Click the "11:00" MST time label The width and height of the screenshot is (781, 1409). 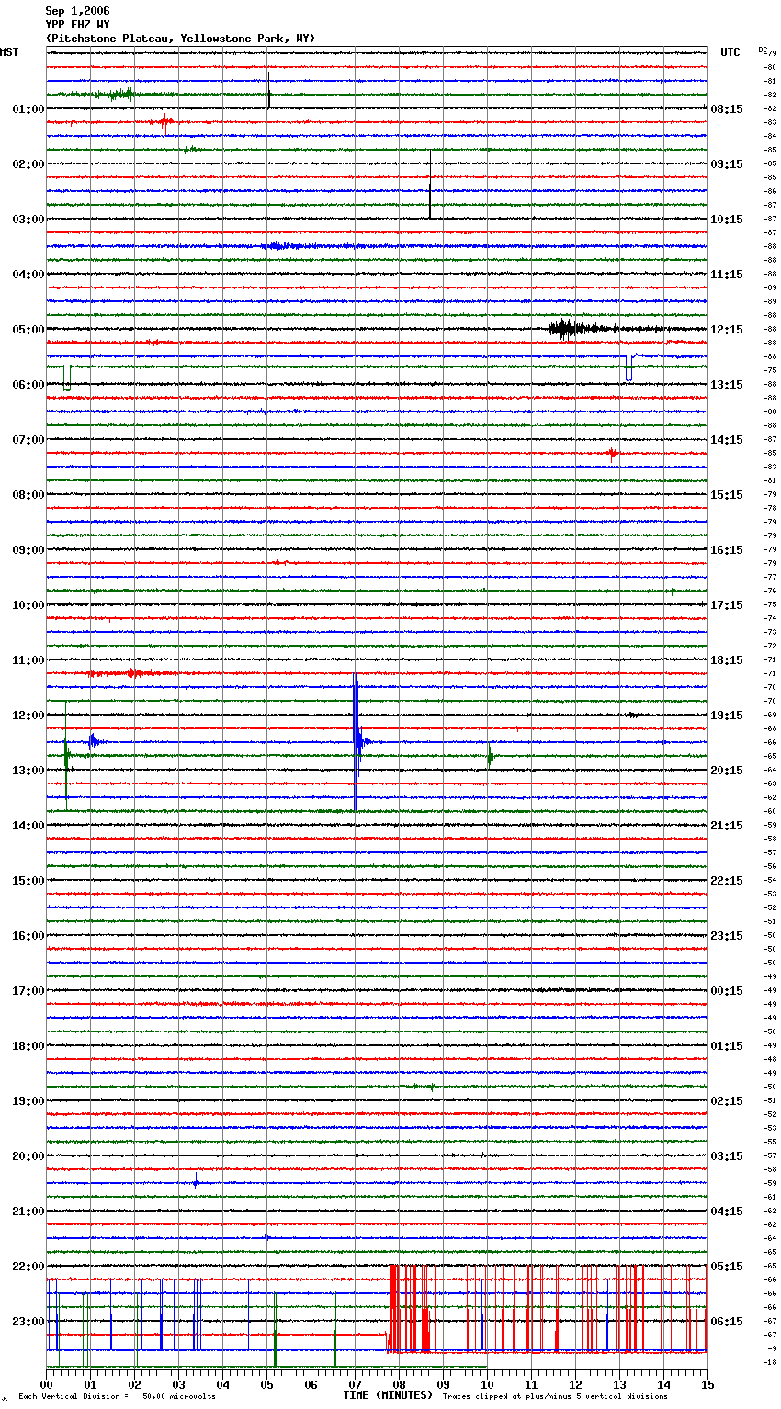pyautogui.click(x=28, y=660)
